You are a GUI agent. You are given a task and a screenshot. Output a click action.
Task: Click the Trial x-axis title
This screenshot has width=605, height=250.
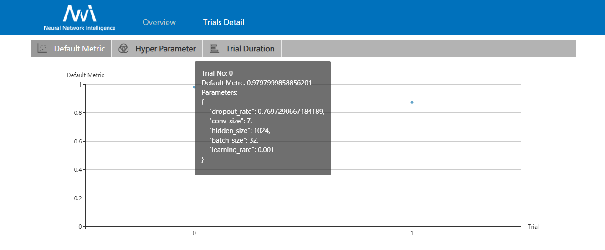pyautogui.click(x=533, y=226)
